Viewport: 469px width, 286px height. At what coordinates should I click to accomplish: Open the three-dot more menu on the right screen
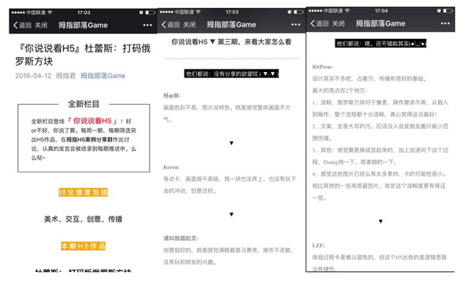click(445, 23)
